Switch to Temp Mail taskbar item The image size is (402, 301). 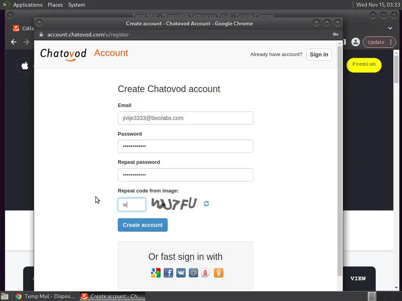pyautogui.click(x=46, y=296)
